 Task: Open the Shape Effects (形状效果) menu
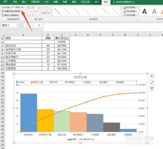(130, 15)
